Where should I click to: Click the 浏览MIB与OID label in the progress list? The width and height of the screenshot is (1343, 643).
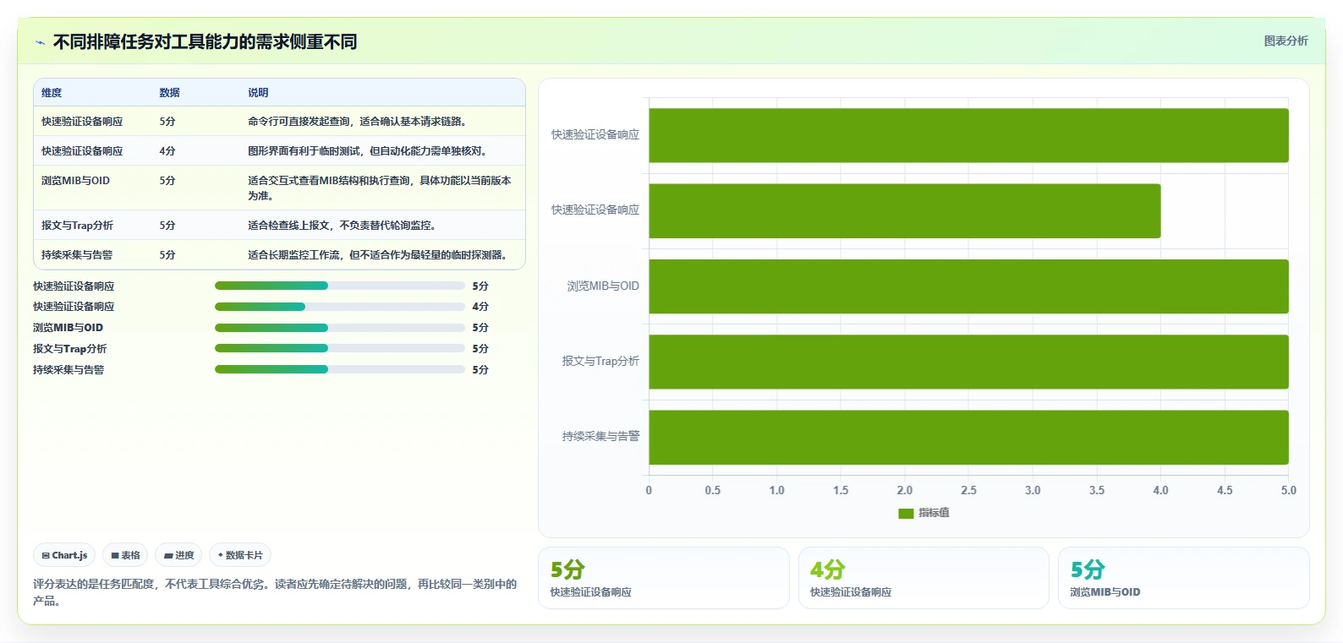click(x=68, y=328)
